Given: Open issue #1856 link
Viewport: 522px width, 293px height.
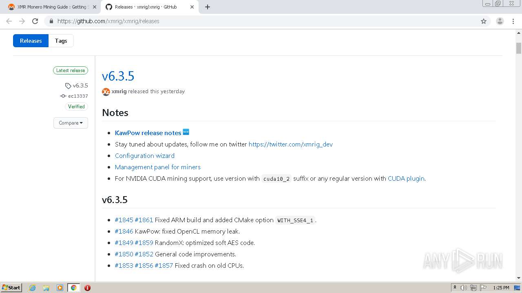Looking at the screenshot, I should pyautogui.click(x=144, y=265).
